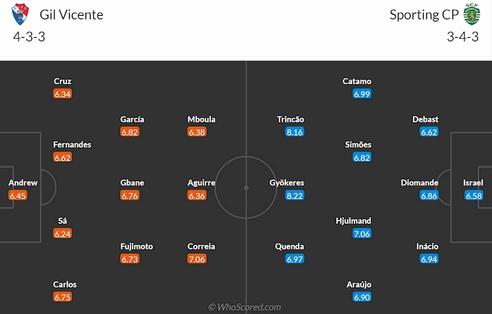The width and height of the screenshot is (492, 314).
Task: Select player Fujimoto on the pitch
Action: [x=136, y=246]
